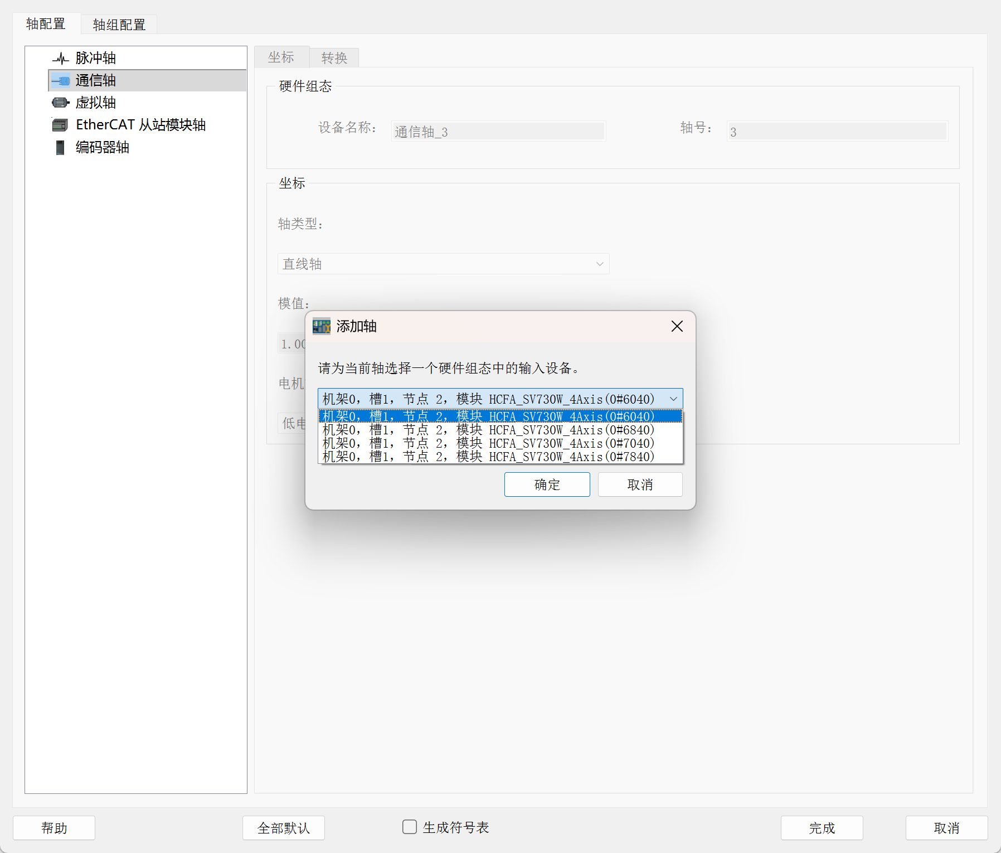
Task: Click the 完成 button
Action: [x=822, y=828]
